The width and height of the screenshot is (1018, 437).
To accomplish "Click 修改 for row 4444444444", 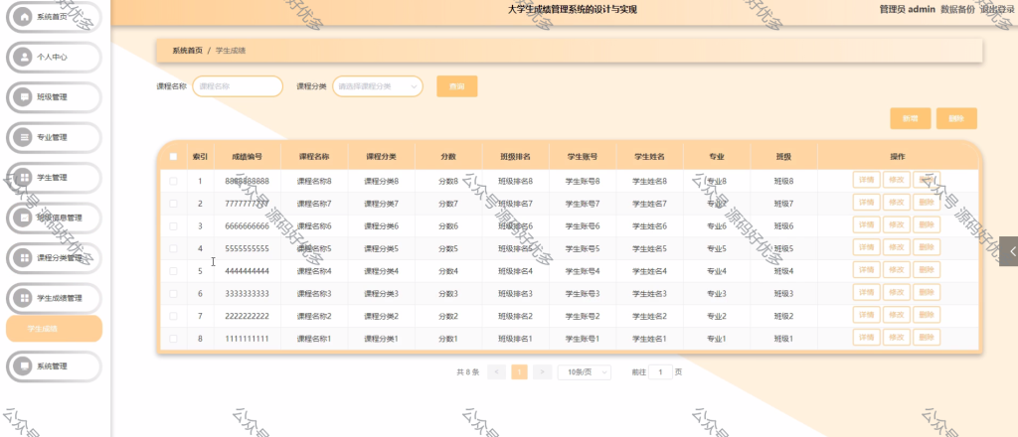I will (896, 270).
